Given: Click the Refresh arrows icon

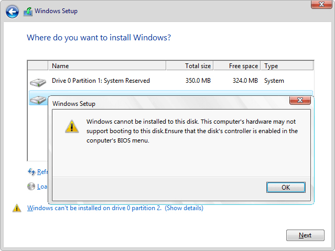Looking at the screenshot, I should (x=31, y=172).
